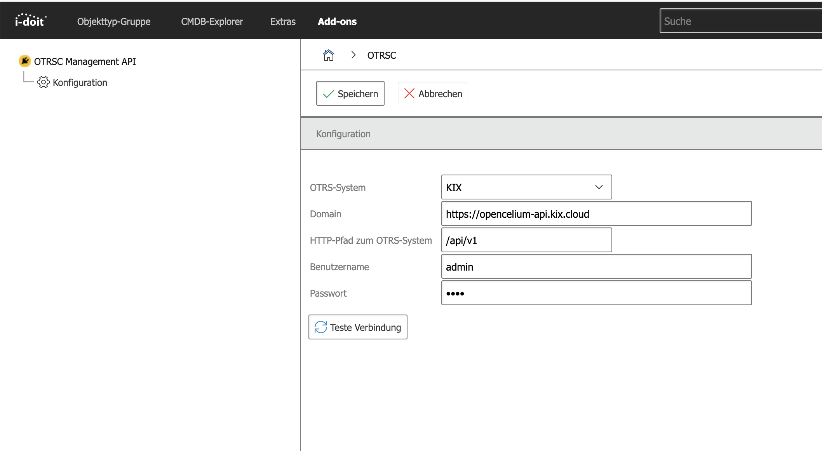Image resolution: width=822 pixels, height=451 pixels.
Task: Click the OTRS-System label
Action: (338, 187)
